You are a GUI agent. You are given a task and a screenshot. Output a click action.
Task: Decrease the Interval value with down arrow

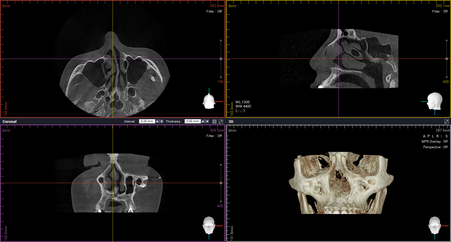pyautogui.click(x=162, y=121)
